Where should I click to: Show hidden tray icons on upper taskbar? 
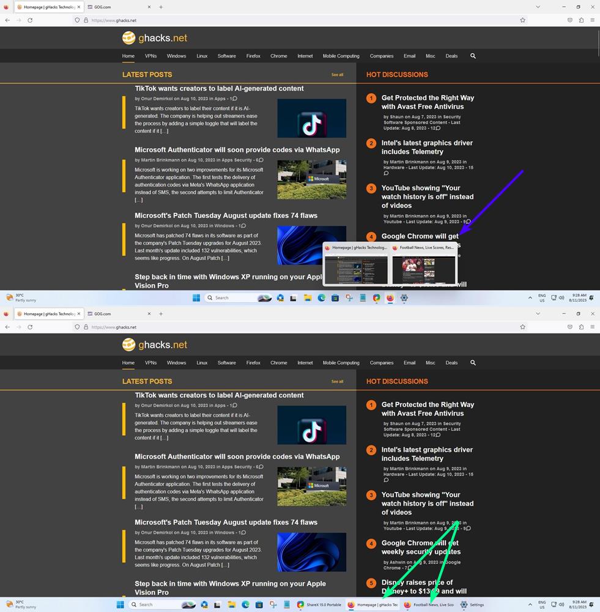pos(530,298)
